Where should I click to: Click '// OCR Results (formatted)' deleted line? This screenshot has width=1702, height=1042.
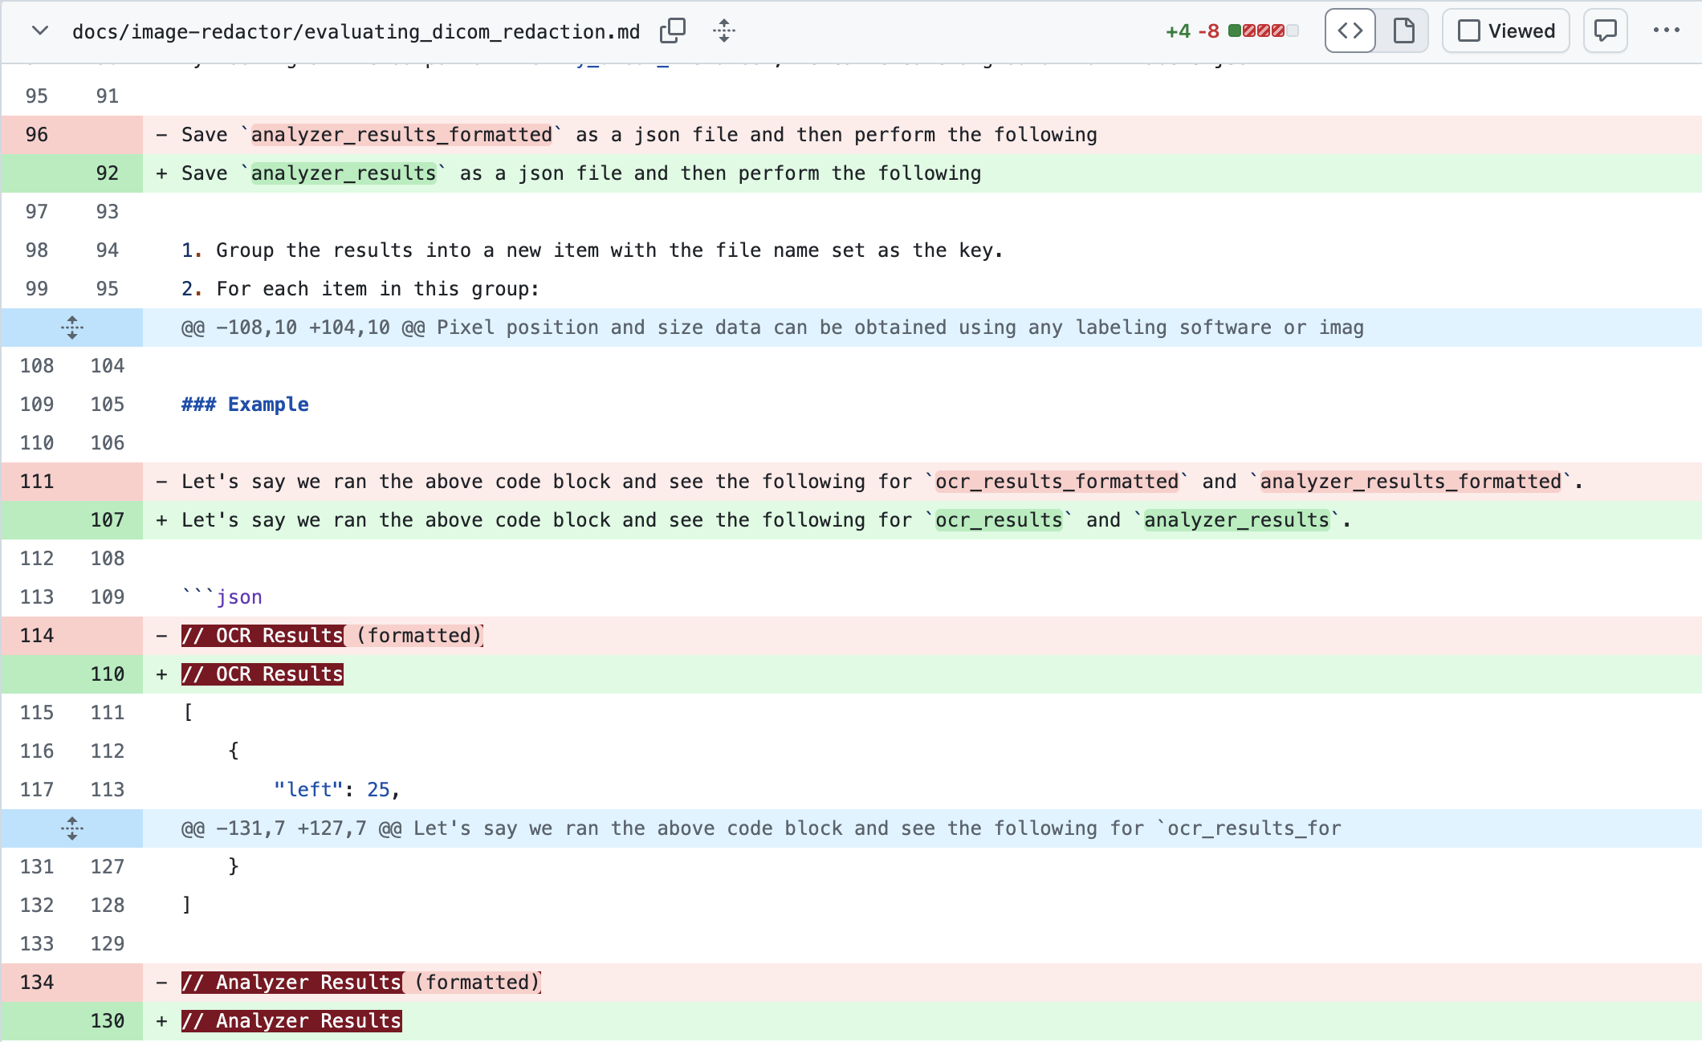[332, 636]
